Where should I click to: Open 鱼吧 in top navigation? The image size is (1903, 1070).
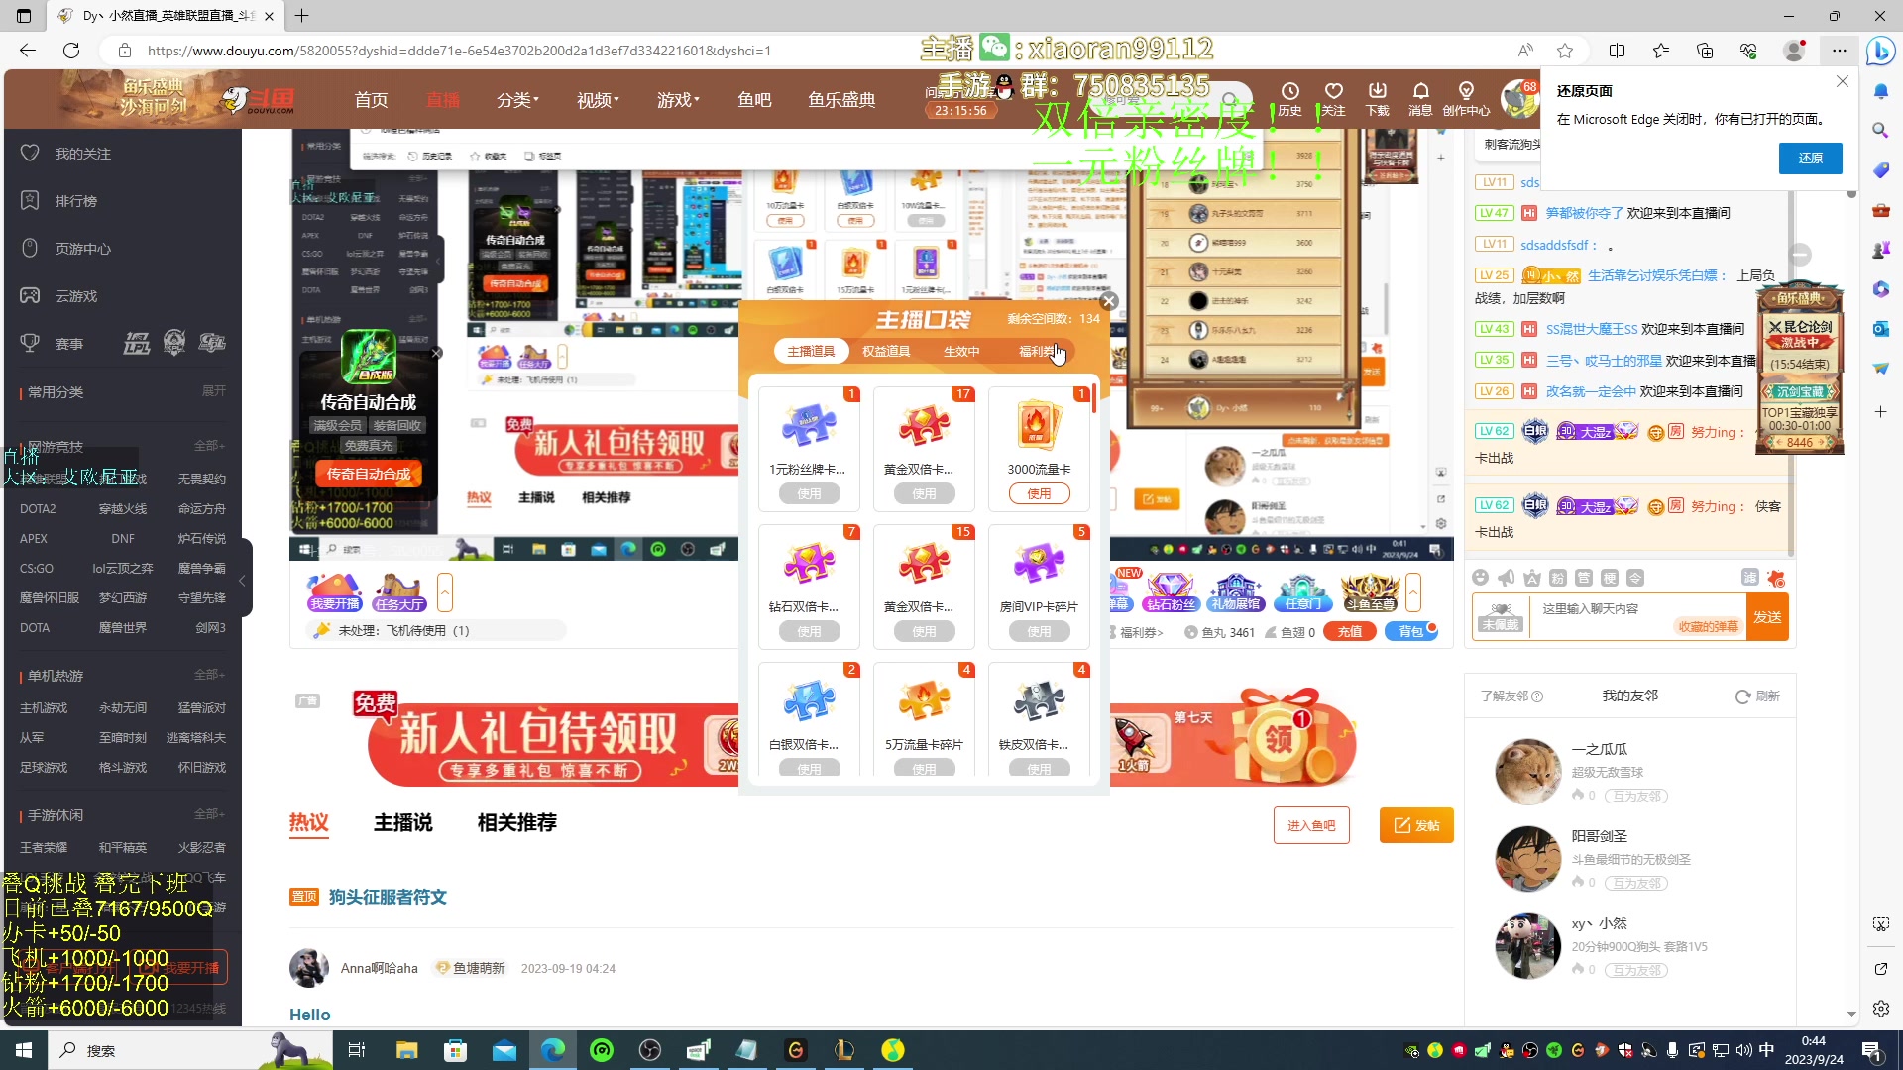(x=754, y=100)
